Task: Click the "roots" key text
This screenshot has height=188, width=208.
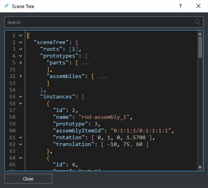Action: (x=51, y=49)
